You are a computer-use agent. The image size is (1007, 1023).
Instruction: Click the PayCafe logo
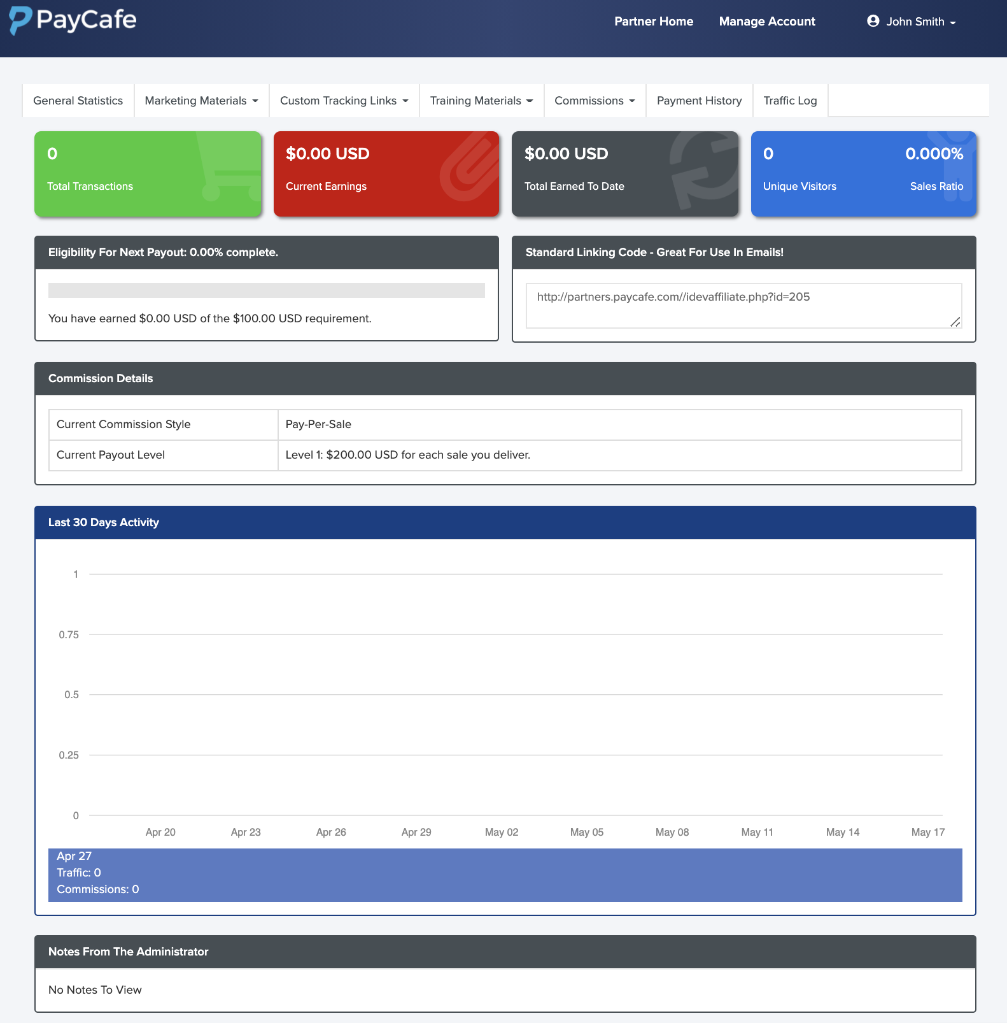click(x=73, y=20)
